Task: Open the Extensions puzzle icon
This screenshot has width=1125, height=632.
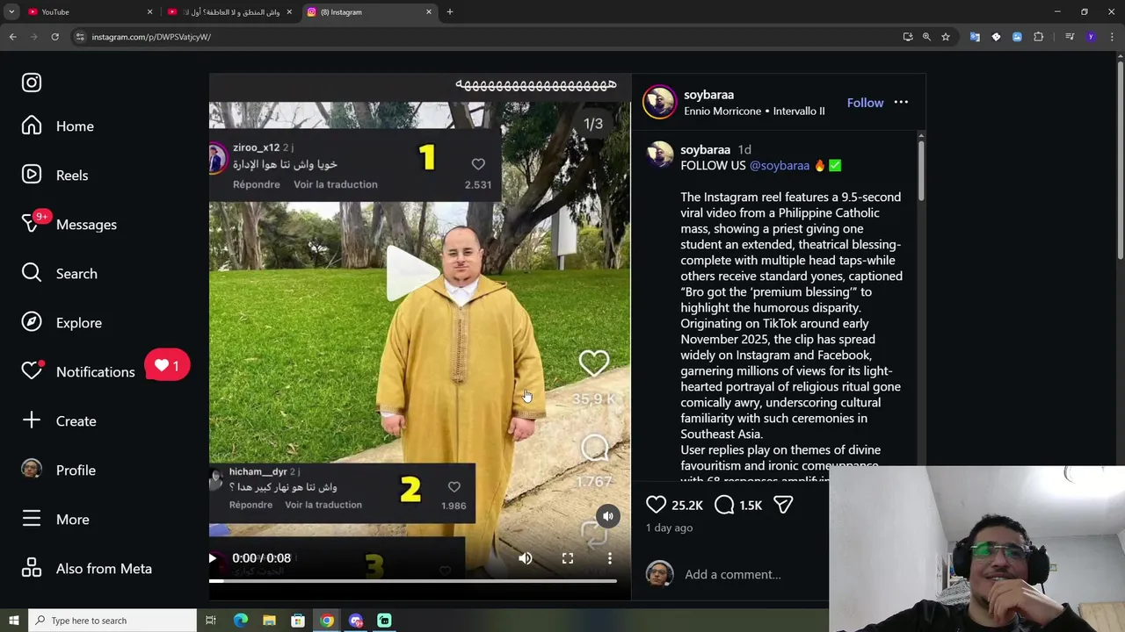Action: click(x=1039, y=37)
